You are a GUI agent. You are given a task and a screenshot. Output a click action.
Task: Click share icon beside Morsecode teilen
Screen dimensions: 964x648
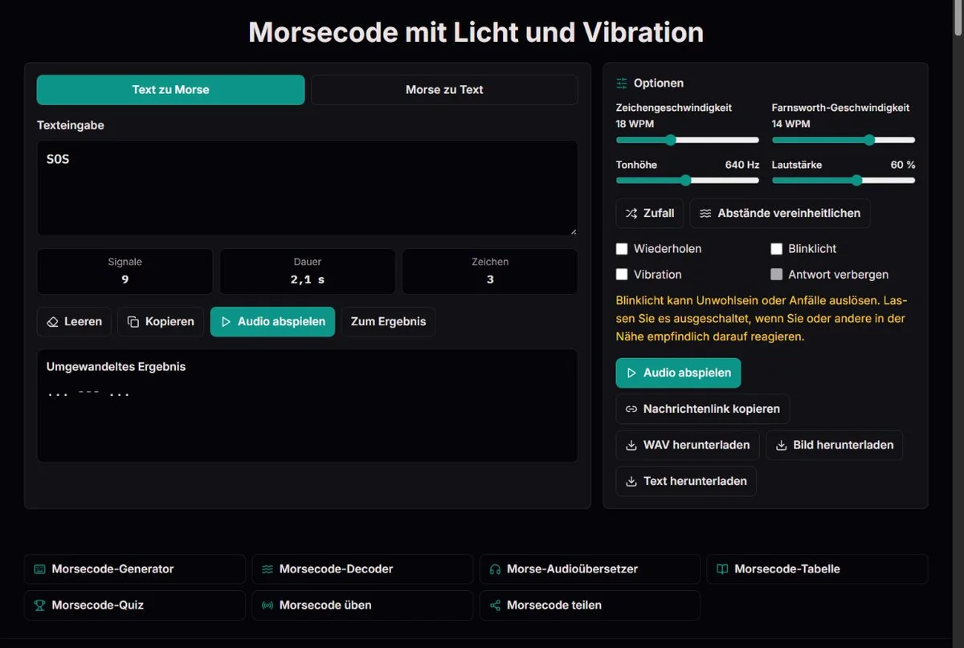click(495, 605)
